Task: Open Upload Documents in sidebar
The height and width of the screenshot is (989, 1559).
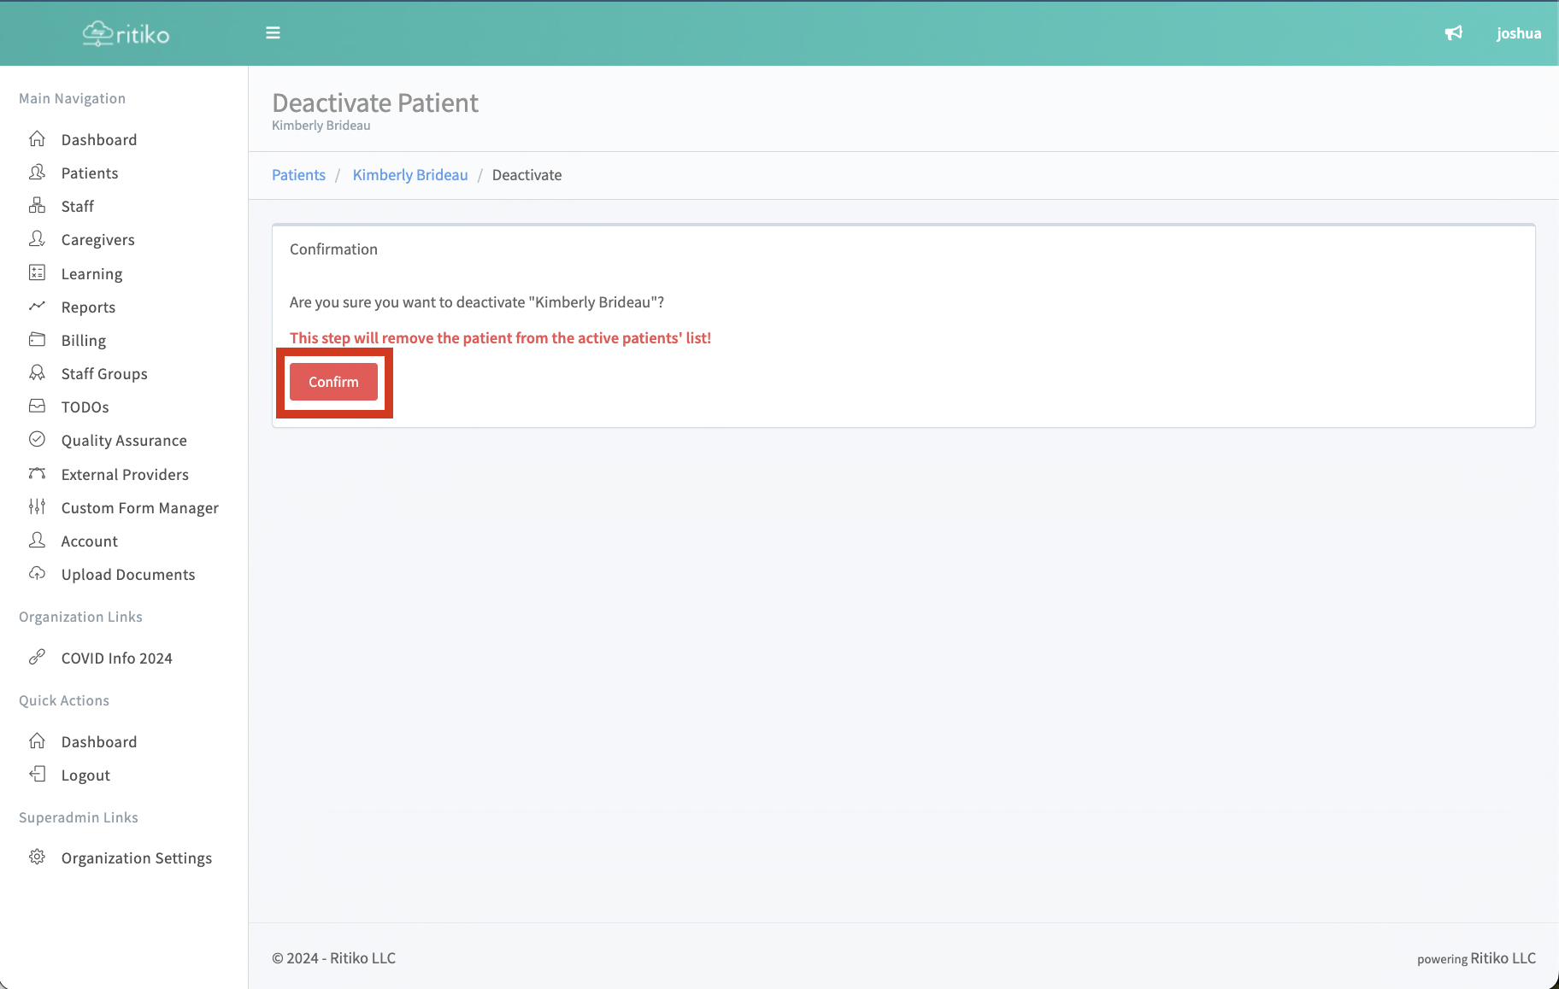Action: pos(127,575)
